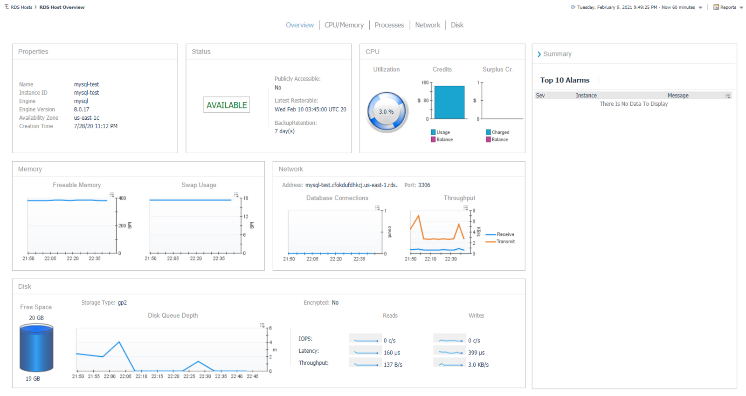This screenshot has width=746, height=396.
Task: Open Freeable Memory chart options icon
Action: click(x=112, y=195)
